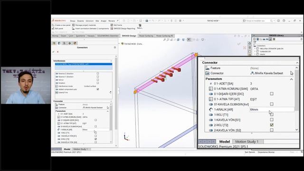Click second blue icon in SWOOD Library toolbar
This screenshot has height=171, width=304.
(x=257, y=39)
